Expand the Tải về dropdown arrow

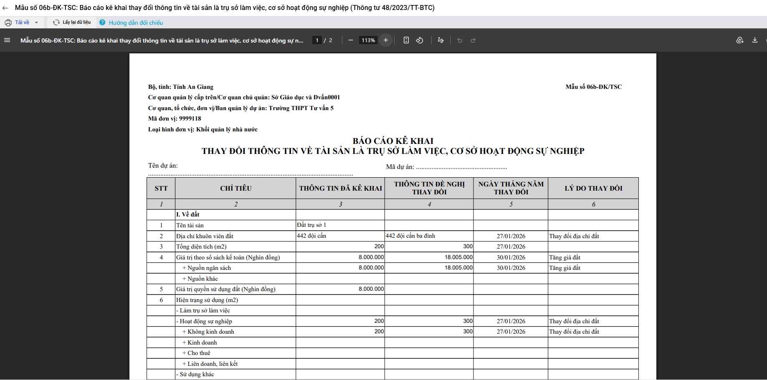[x=36, y=23]
